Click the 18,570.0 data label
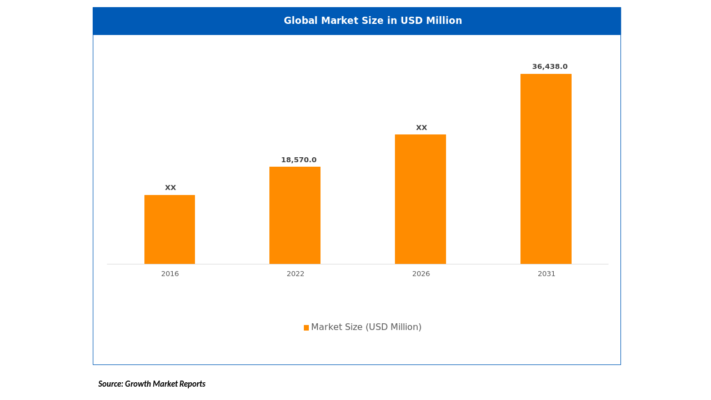 [x=298, y=160]
